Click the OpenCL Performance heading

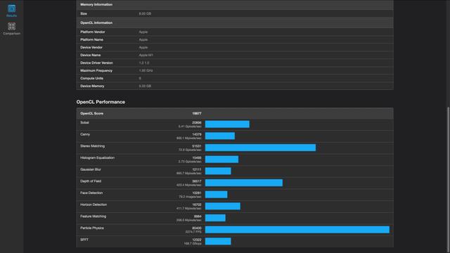click(x=101, y=102)
